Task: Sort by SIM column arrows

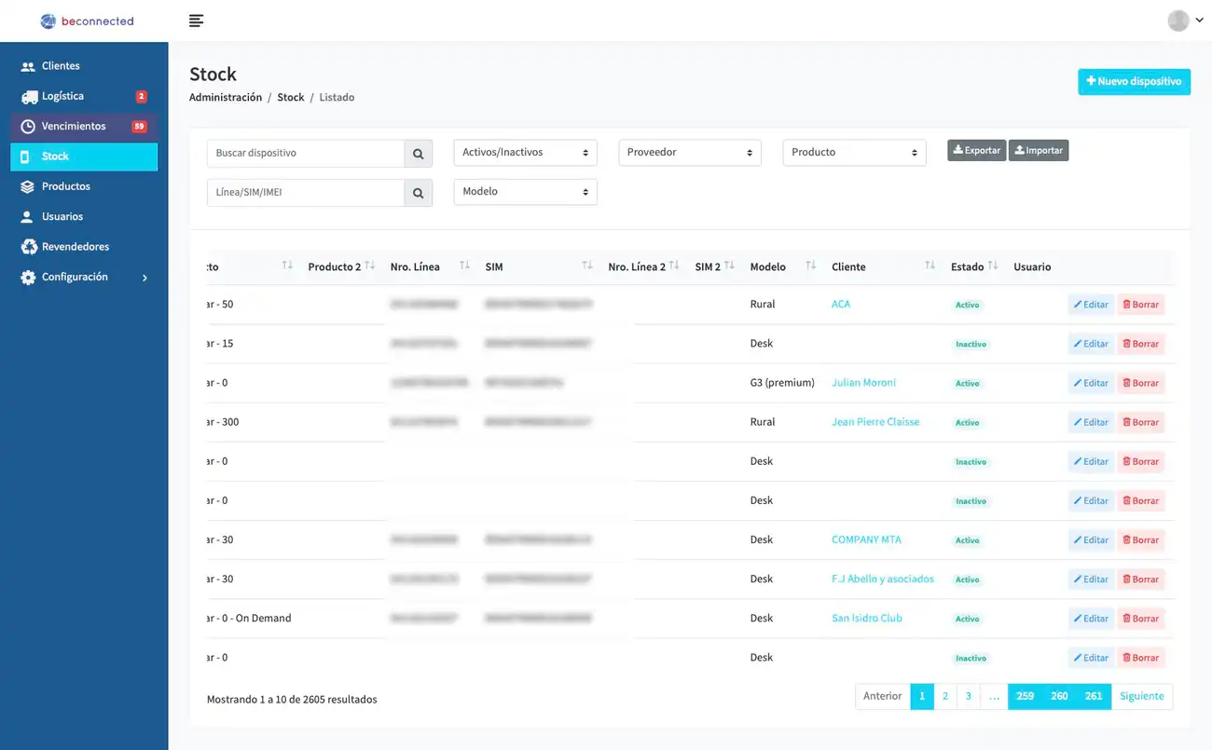Action: (587, 266)
